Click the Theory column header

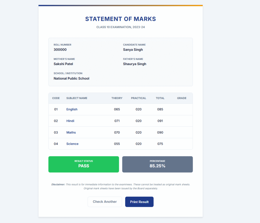point(117,98)
